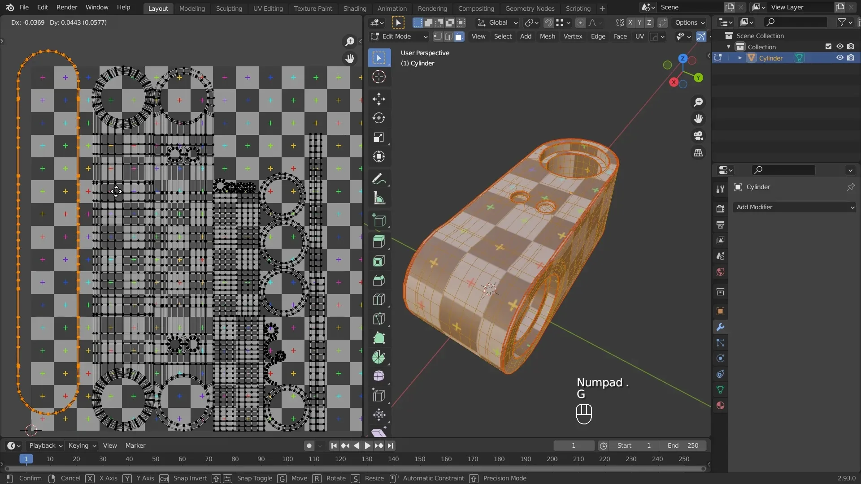Open the Edit Mode dropdown
Image resolution: width=861 pixels, height=484 pixels.
(x=399, y=36)
